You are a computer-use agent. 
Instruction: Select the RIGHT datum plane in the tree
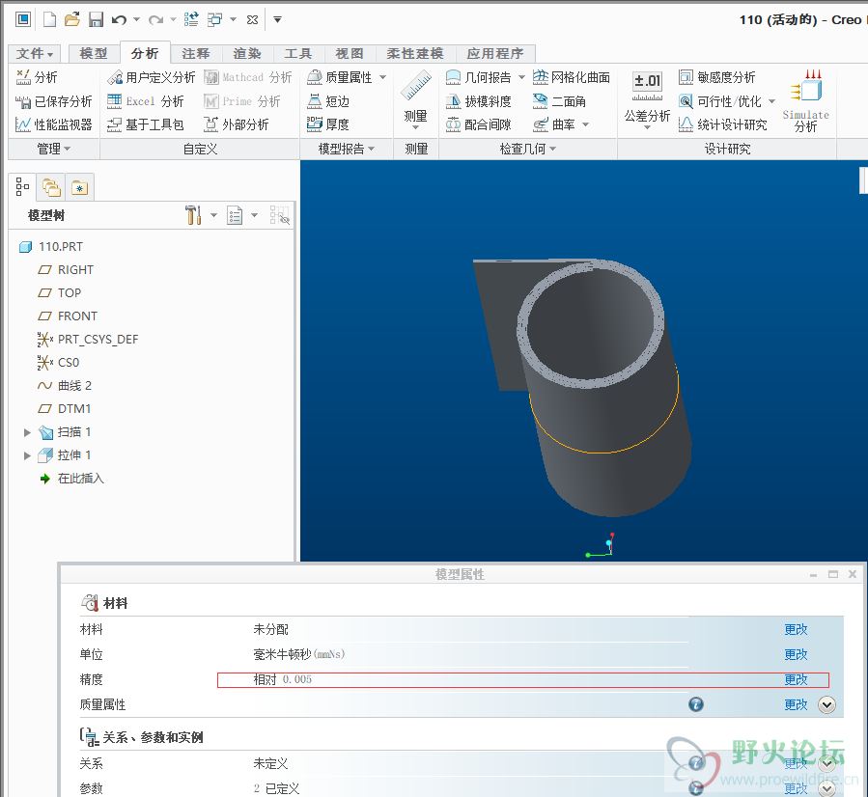[66, 270]
